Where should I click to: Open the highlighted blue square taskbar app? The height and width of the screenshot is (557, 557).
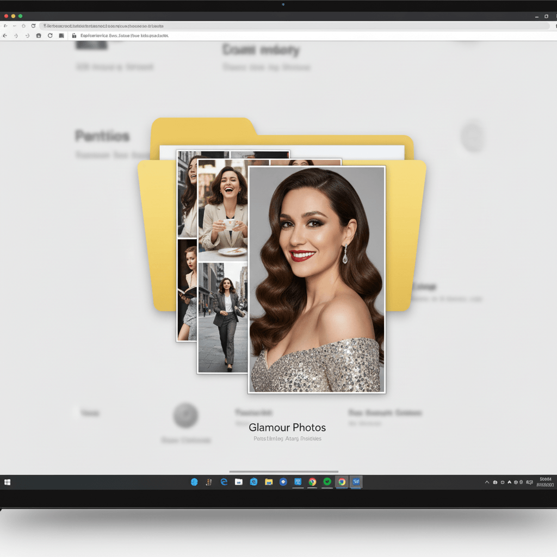point(356,482)
